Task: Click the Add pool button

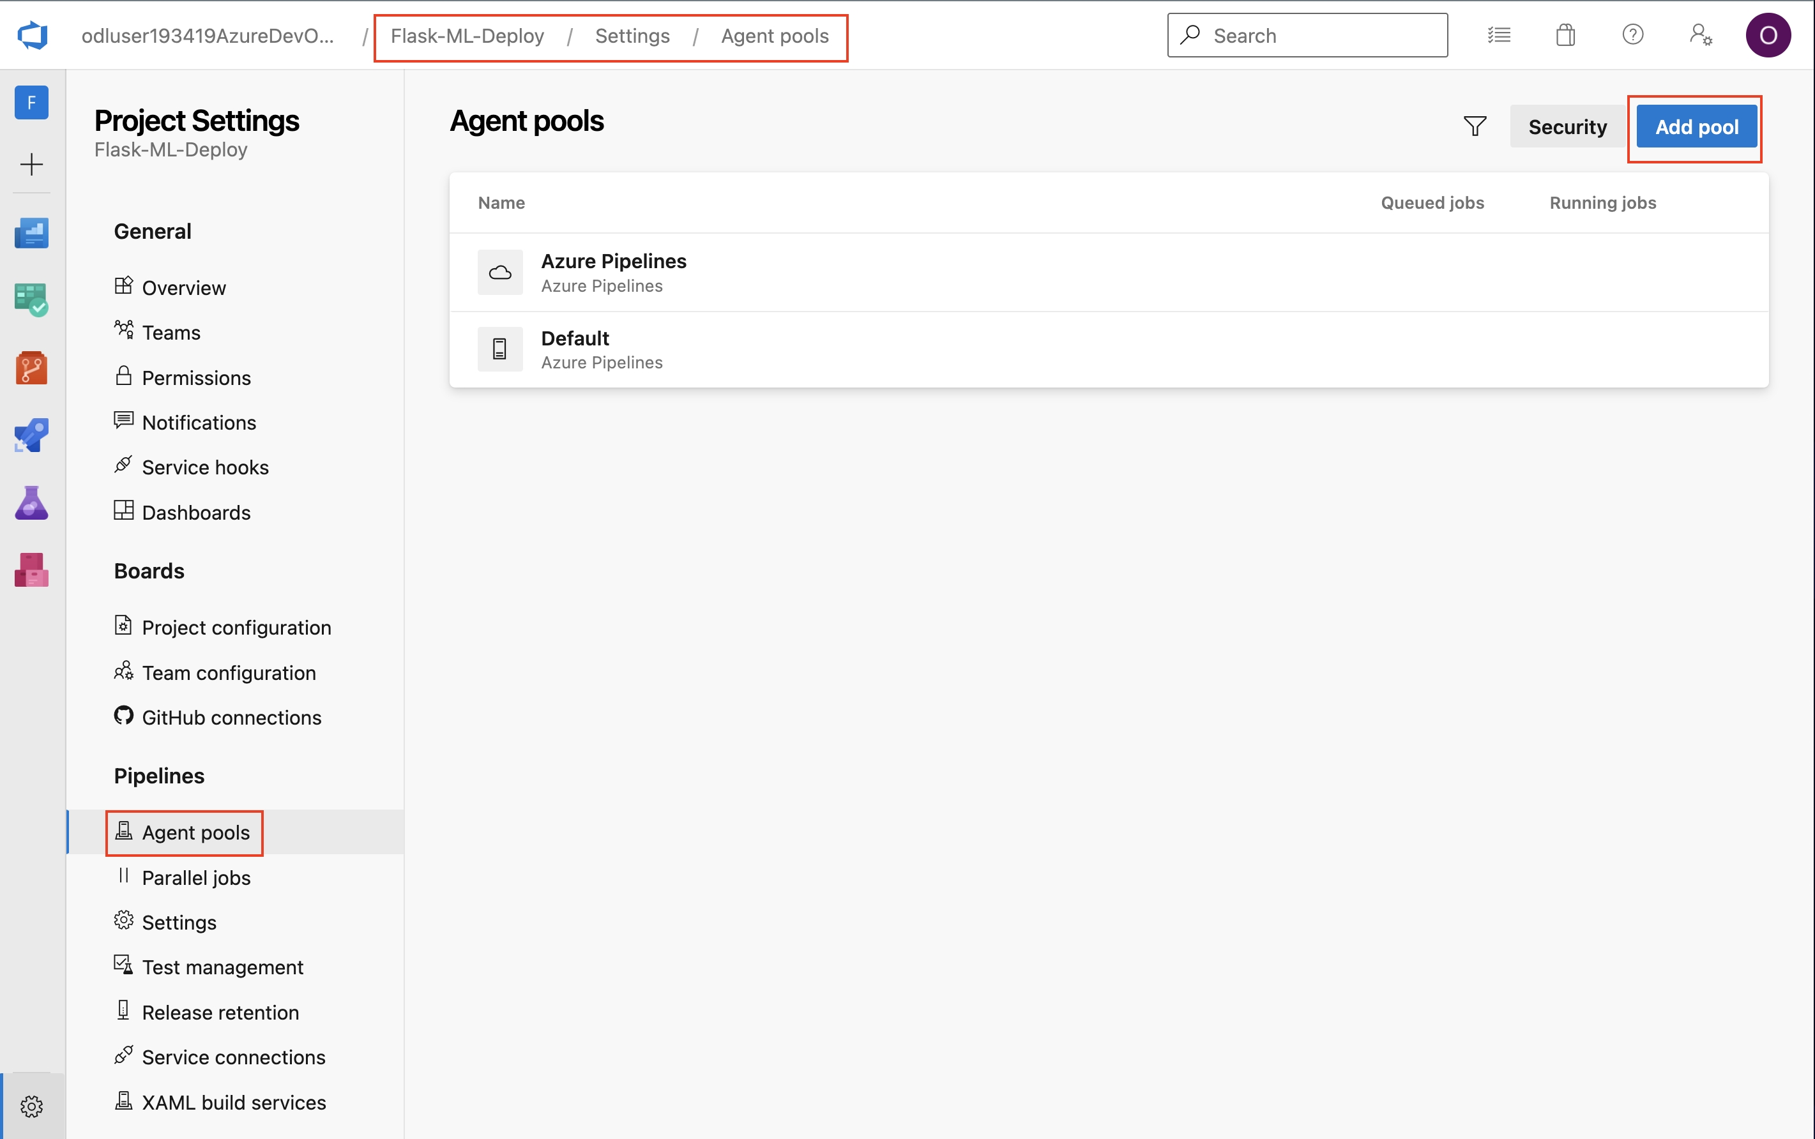Action: click(1697, 126)
